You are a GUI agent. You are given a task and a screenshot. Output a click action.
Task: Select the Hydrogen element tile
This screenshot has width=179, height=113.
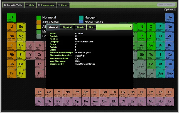pos(12,18)
